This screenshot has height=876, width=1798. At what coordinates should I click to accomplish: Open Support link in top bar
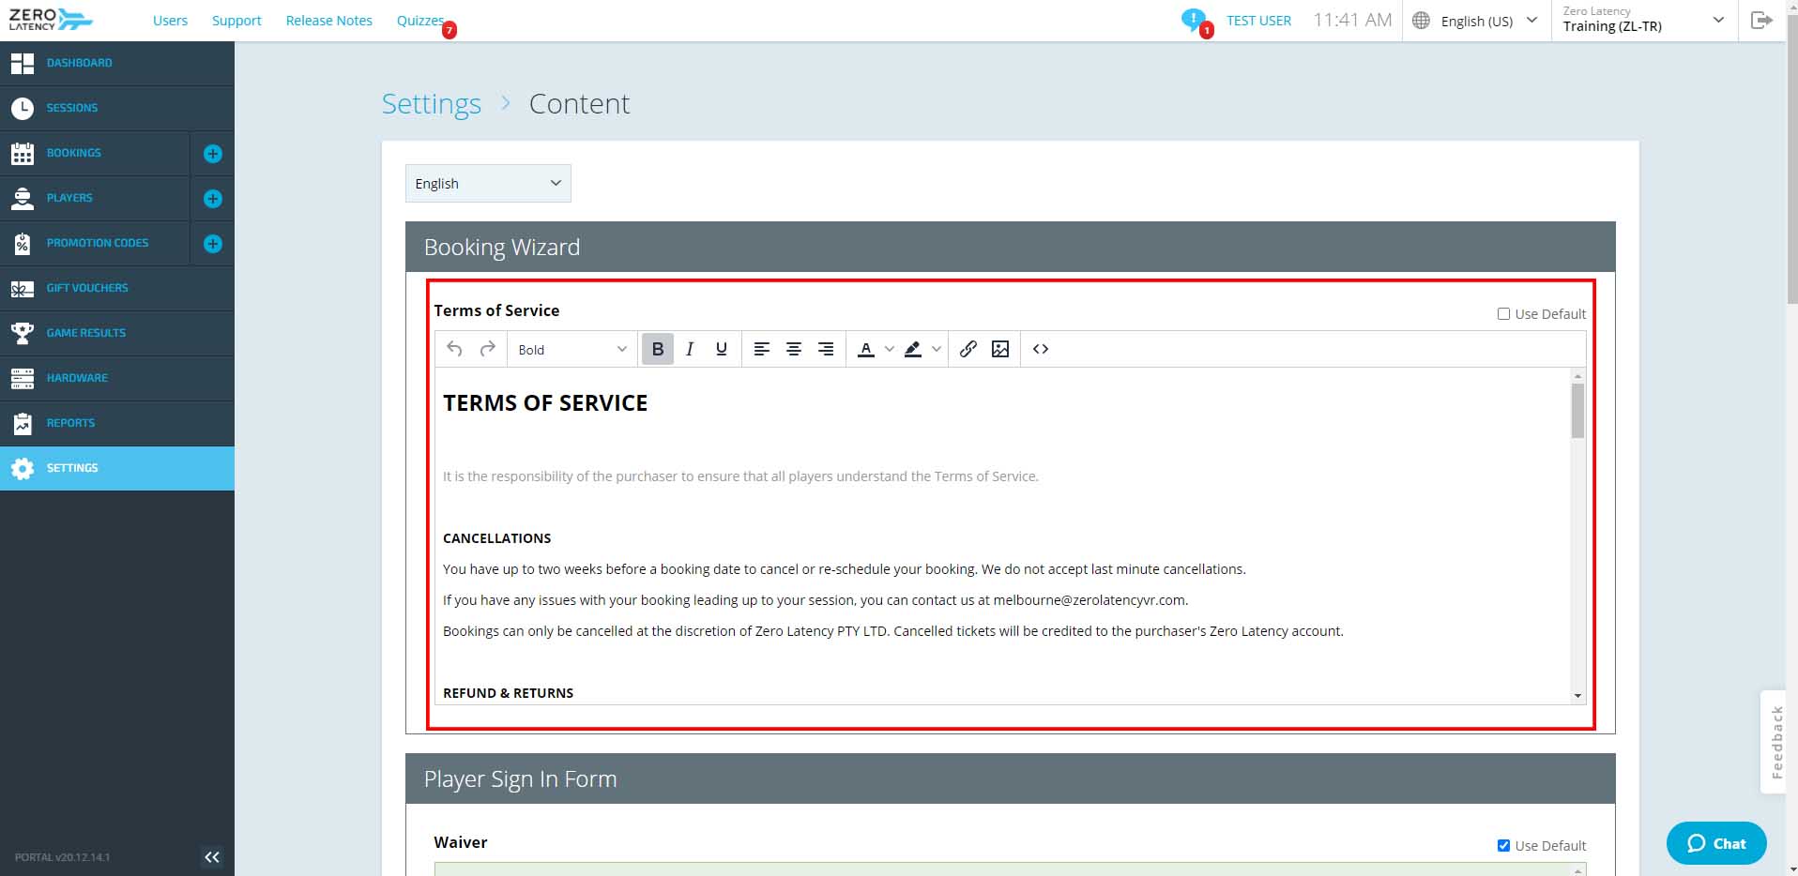pyautogui.click(x=236, y=21)
